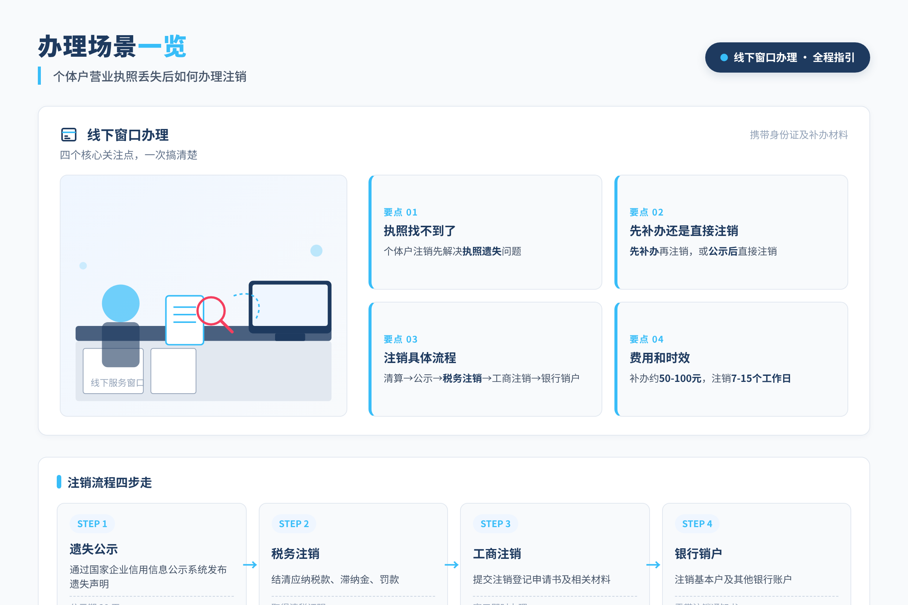This screenshot has height=605, width=908.
Task: Click the 银行销户 step title
Action: click(698, 554)
